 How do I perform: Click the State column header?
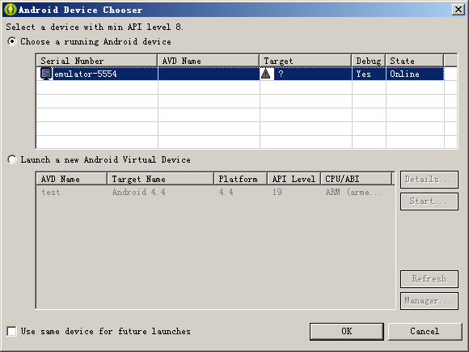coord(415,61)
